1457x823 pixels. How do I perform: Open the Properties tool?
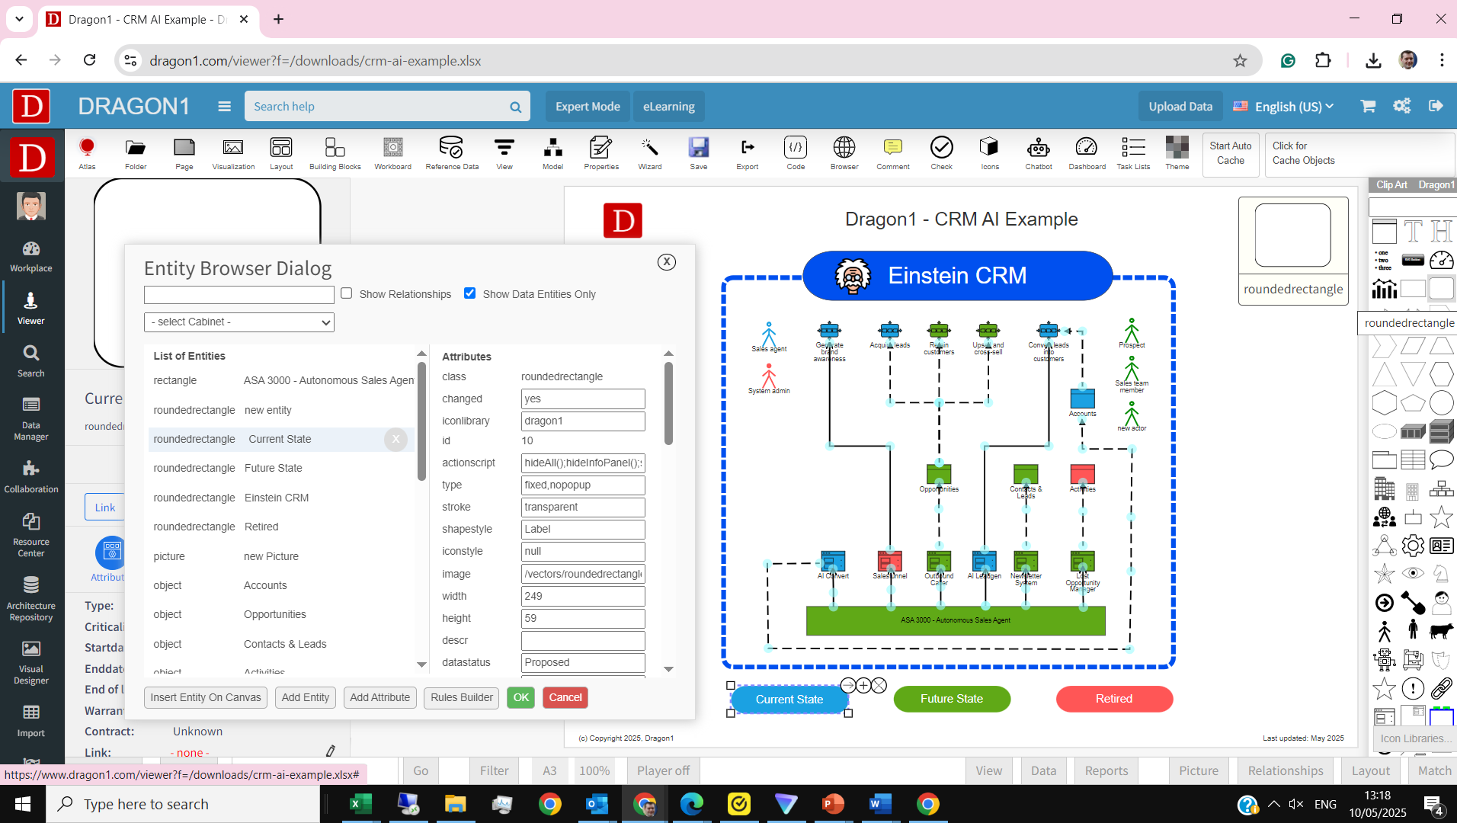tap(601, 153)
